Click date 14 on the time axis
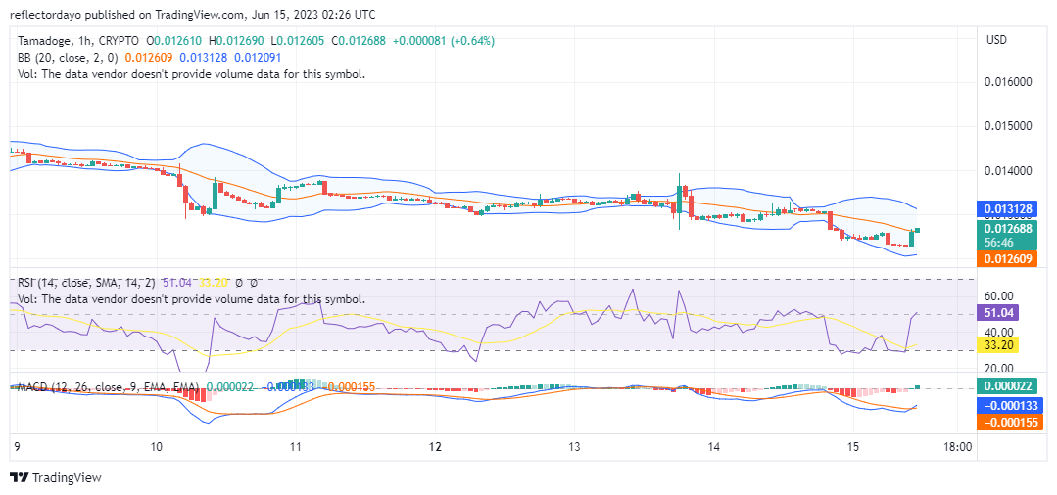Image resolution: width=1057 pixels, height=495 pixels. (714, 446)
